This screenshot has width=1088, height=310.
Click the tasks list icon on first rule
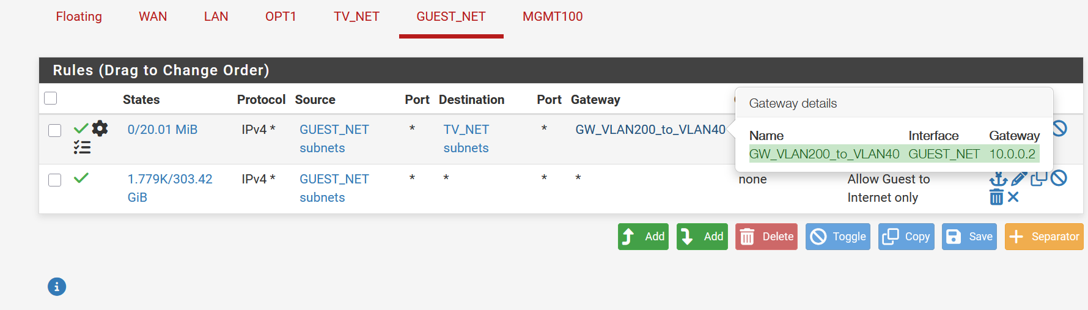[82, 147]
